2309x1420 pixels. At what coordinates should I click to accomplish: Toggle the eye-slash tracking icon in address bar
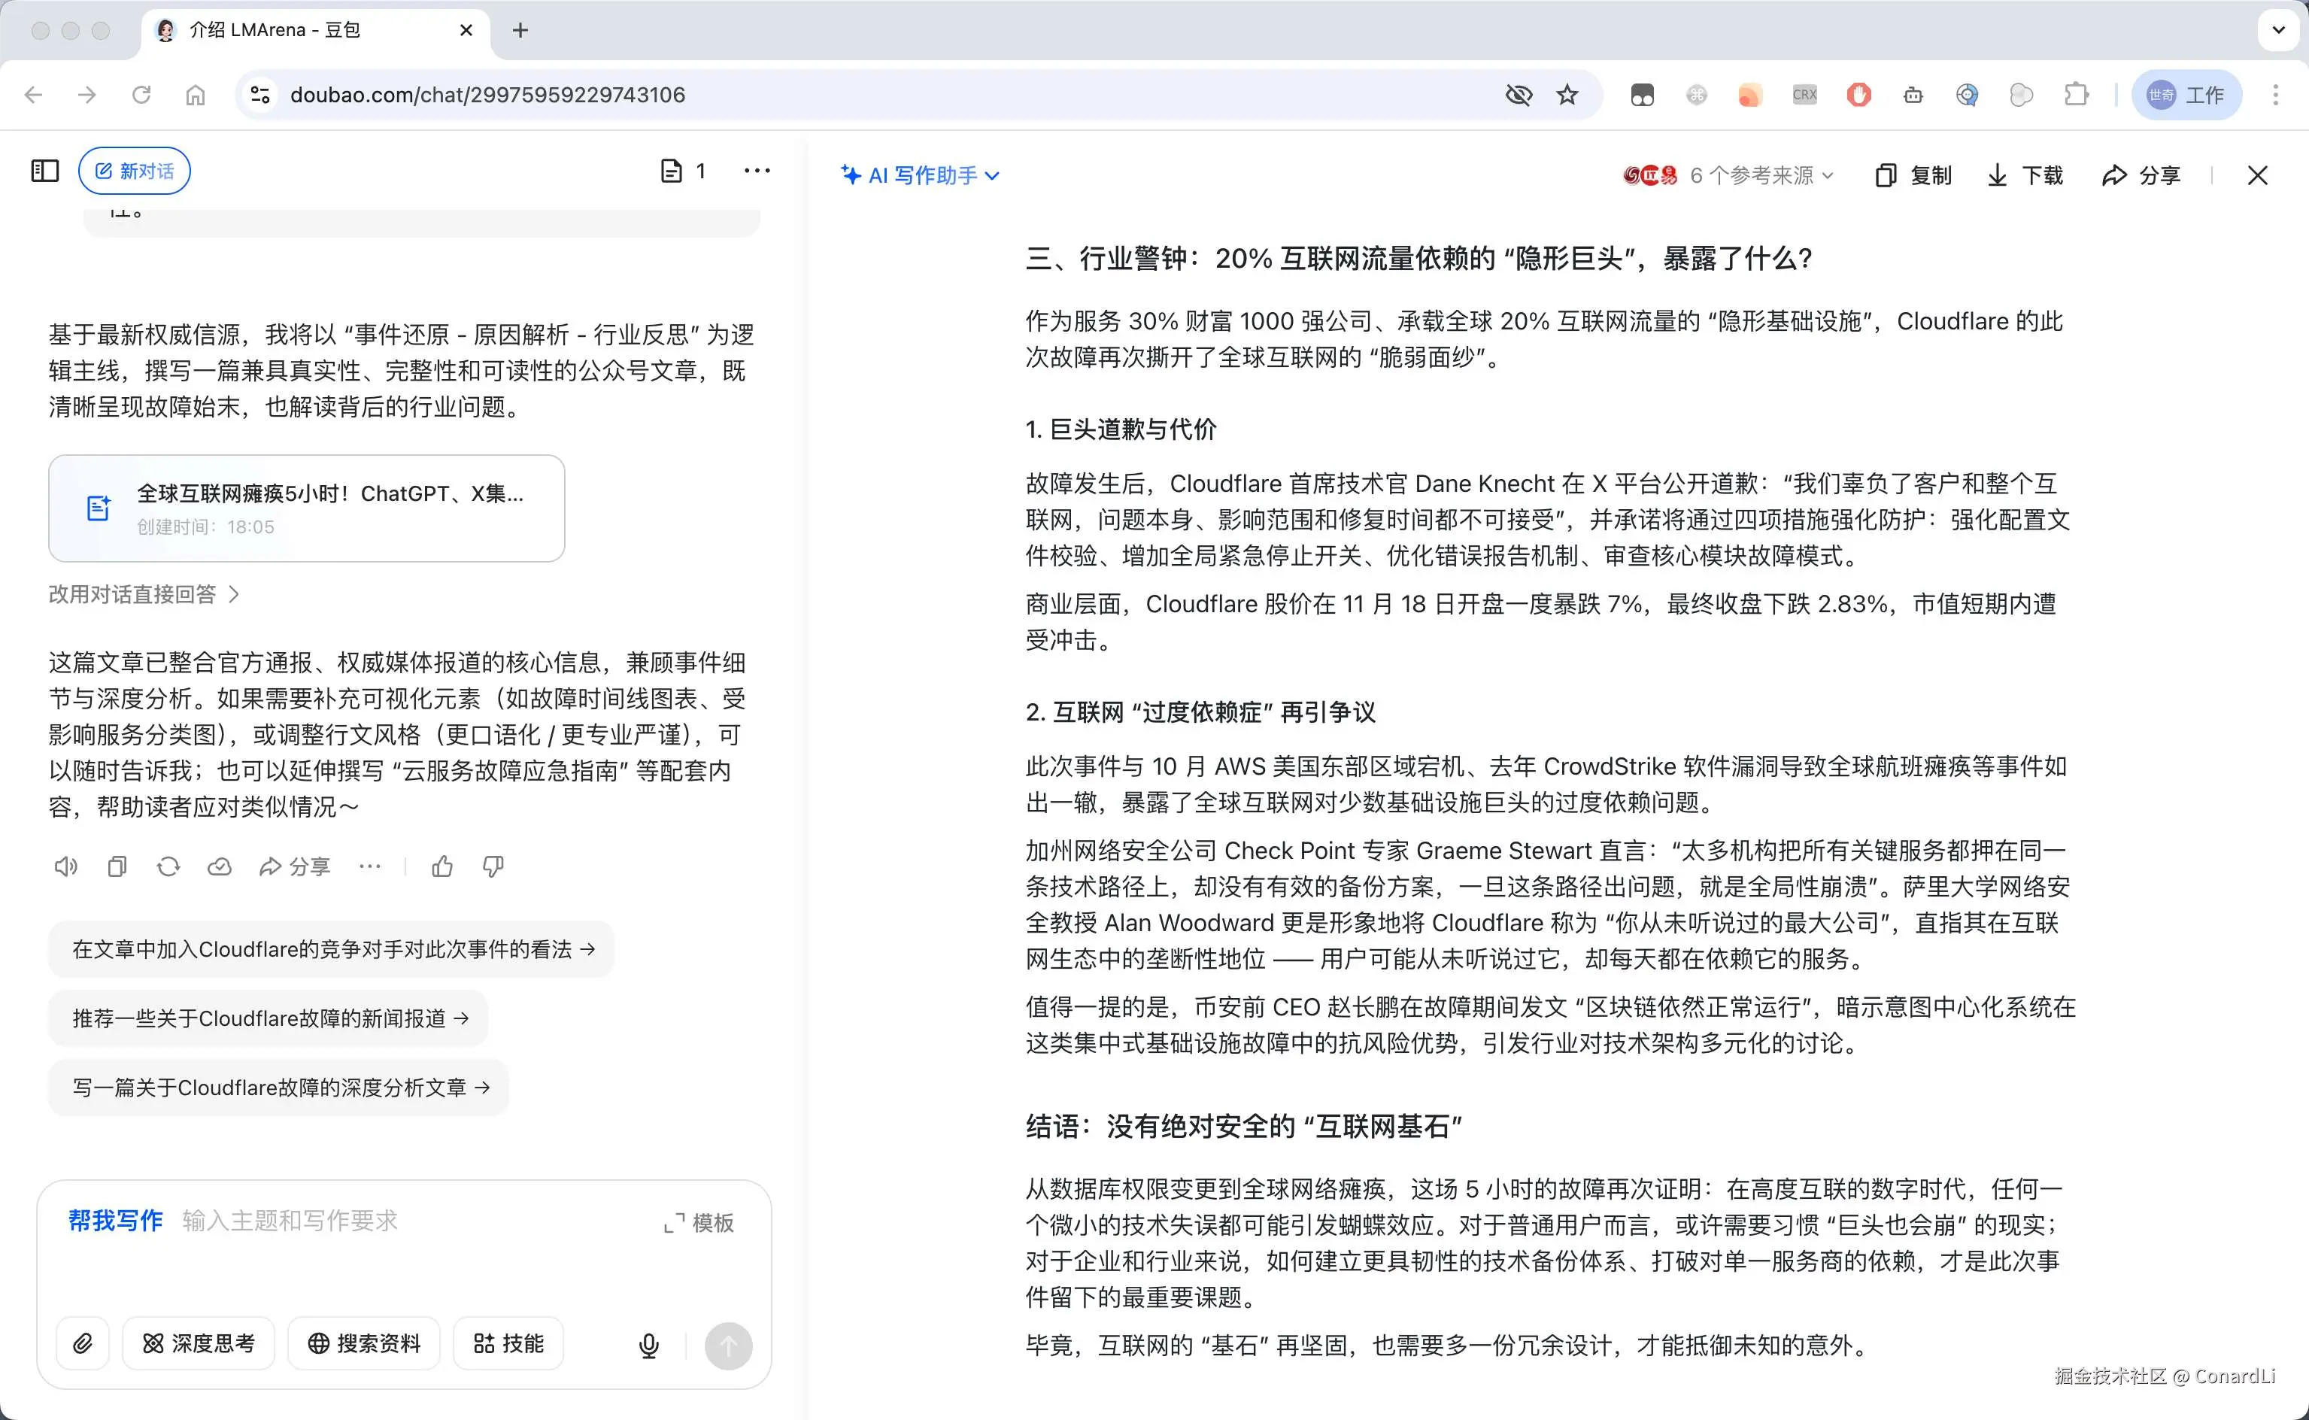click(1519, 95)
